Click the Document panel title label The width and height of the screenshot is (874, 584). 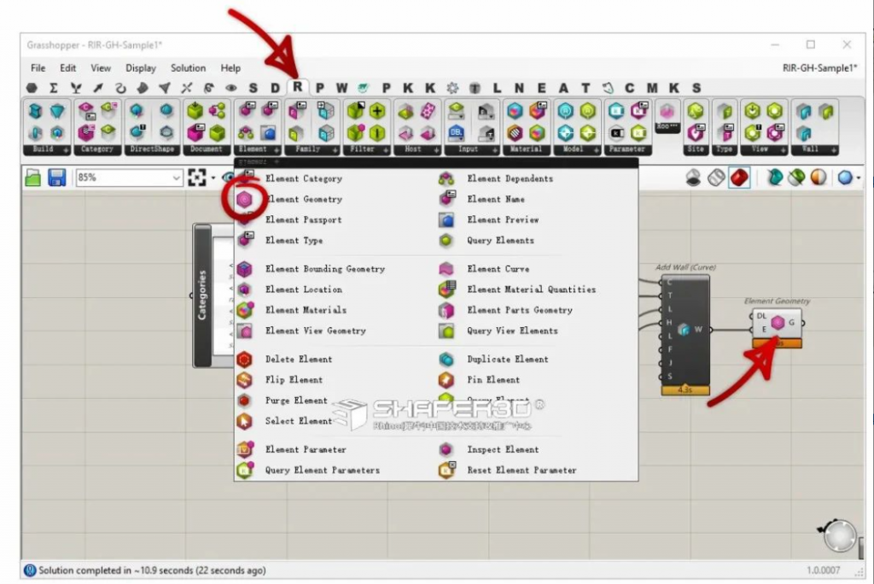pos(207,149)
